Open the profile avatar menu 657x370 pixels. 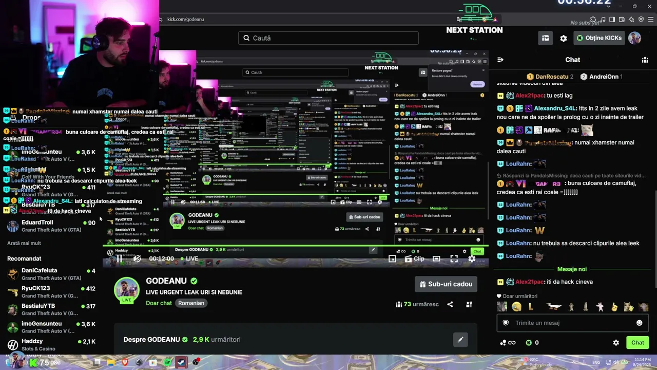(x=635, y=38)
